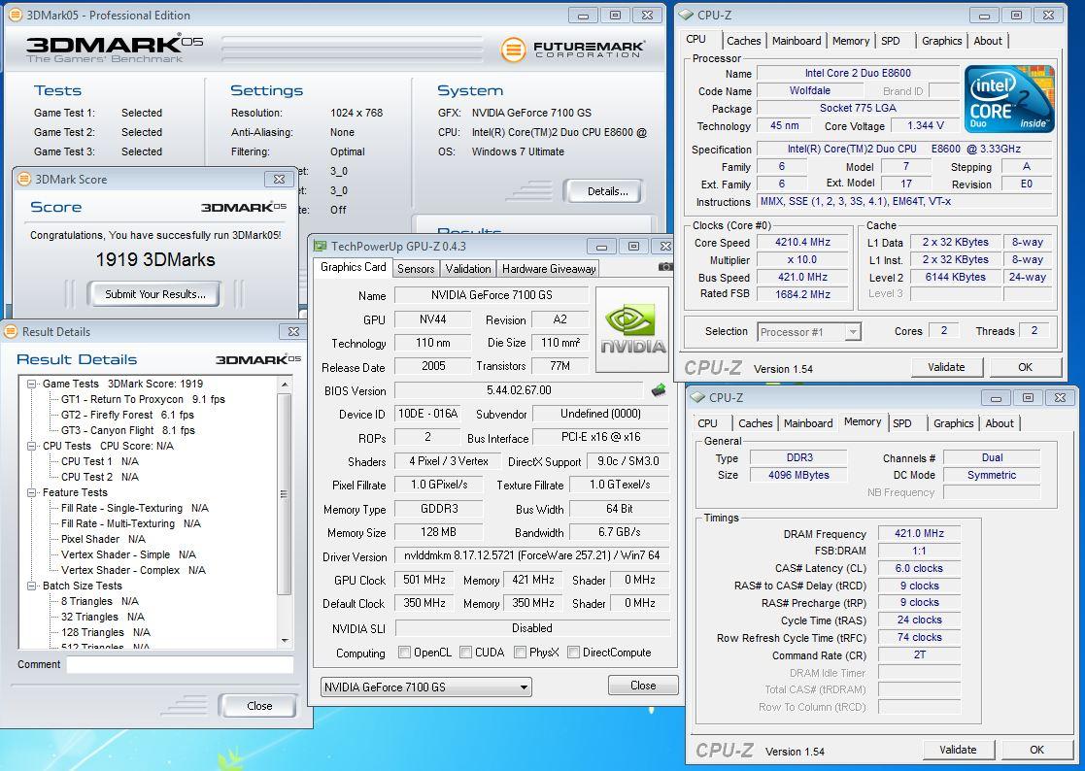Click the Core Speed 4210.4 MHz value
The height and width of the screenshot is (771, 1085).
pos(802,242)
